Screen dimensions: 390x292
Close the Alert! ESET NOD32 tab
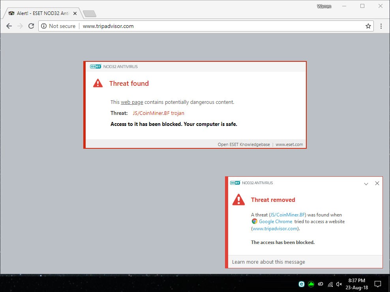point(75,13)
